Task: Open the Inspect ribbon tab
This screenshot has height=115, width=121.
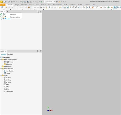Action: pos(31,5)
